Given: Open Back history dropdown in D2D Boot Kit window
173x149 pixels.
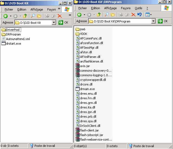Looking at the screenshot, I should 11,16.
